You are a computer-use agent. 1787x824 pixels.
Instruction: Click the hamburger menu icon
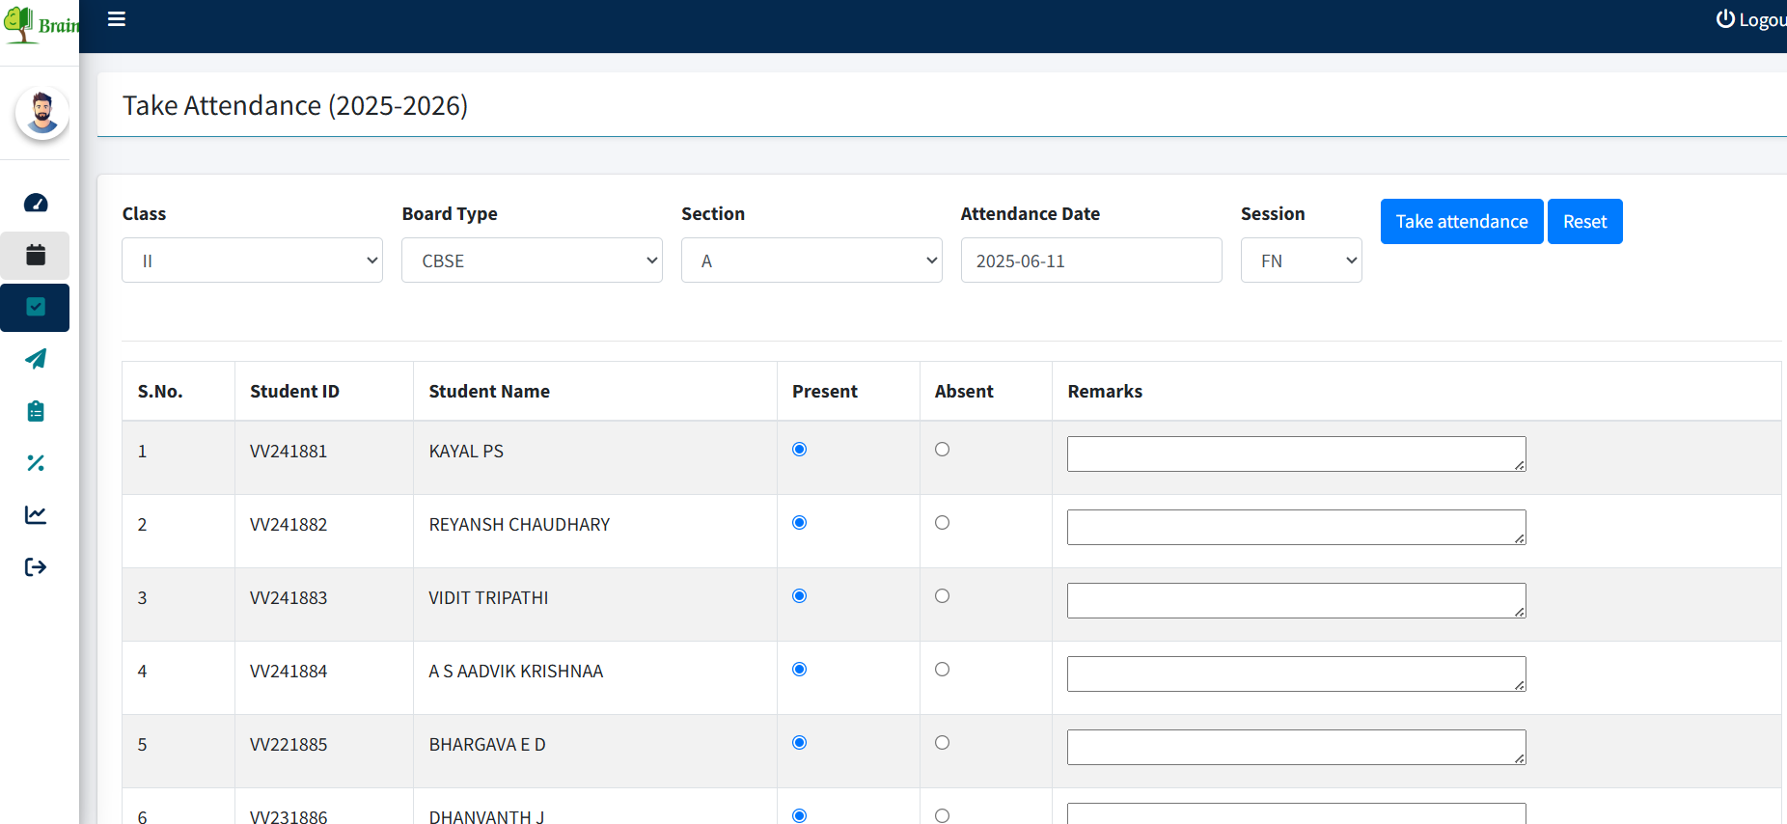[x=117, y=19]
